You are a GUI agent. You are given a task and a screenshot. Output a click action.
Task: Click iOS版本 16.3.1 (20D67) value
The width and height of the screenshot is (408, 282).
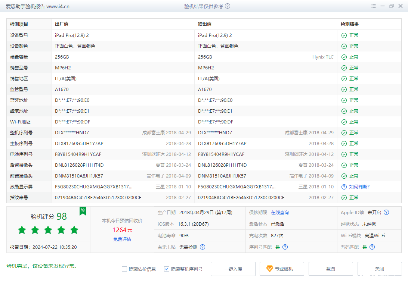(x=193, y=224)
